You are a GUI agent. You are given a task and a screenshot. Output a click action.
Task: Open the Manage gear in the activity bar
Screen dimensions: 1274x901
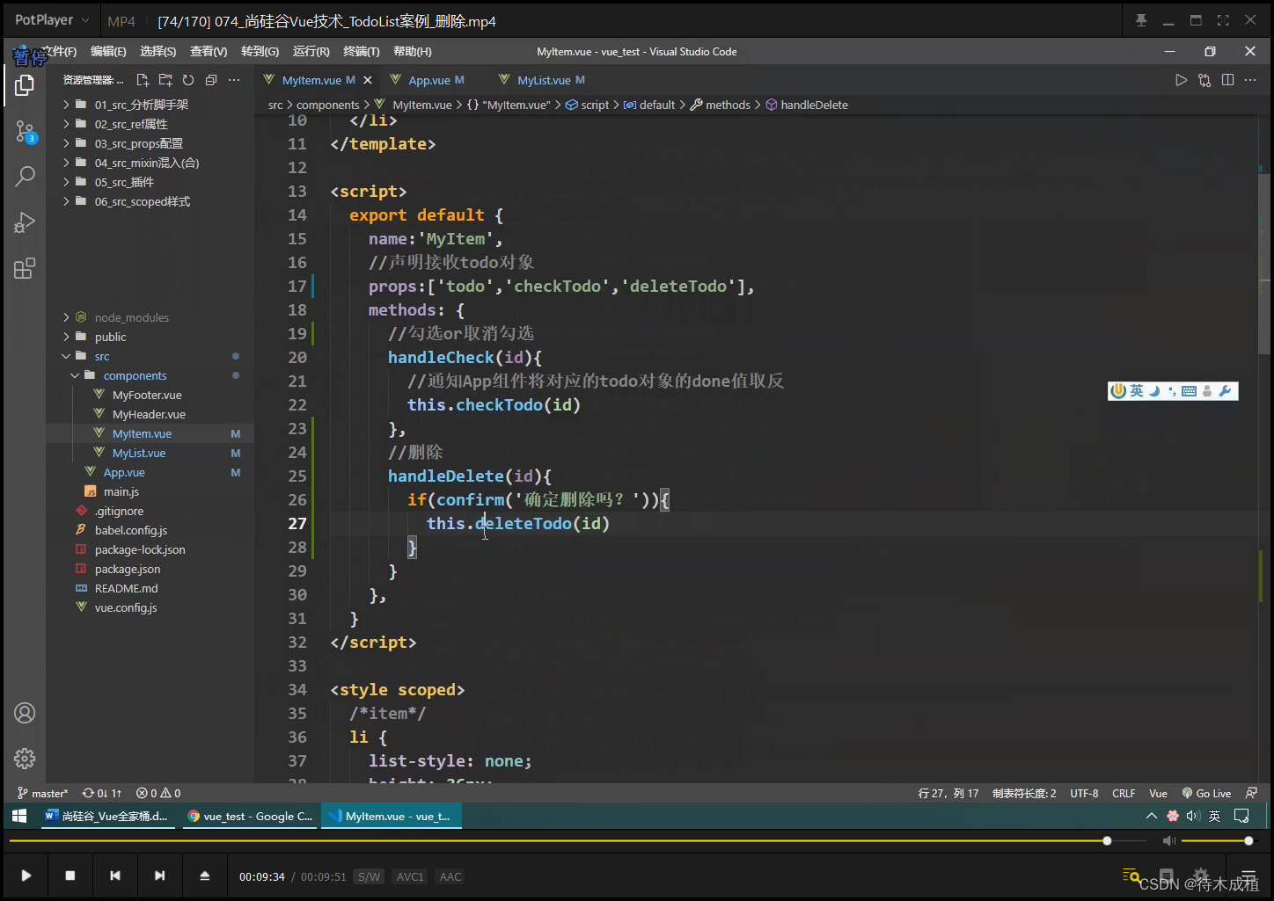[25, 758]
